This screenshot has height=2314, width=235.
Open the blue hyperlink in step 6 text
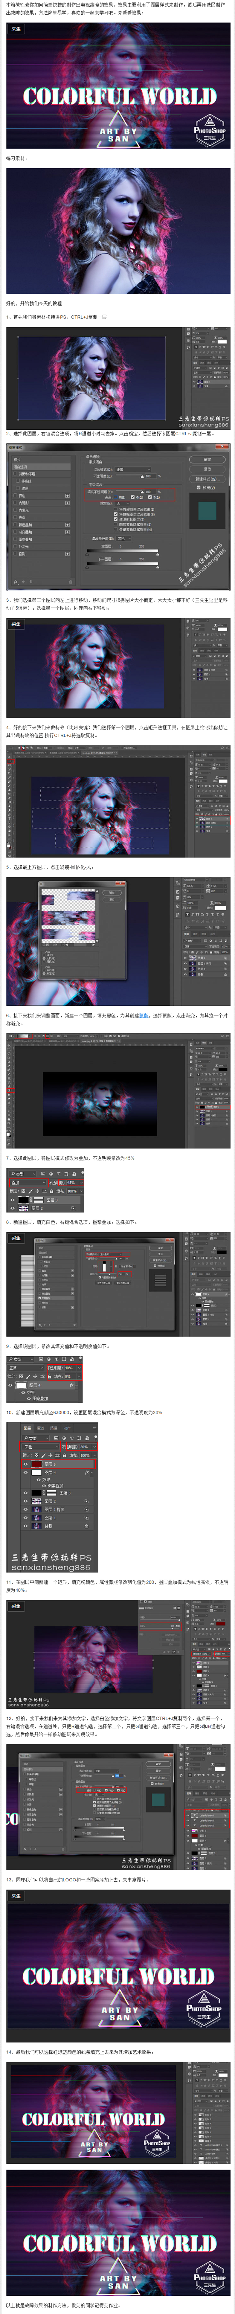click(144, 1016)
